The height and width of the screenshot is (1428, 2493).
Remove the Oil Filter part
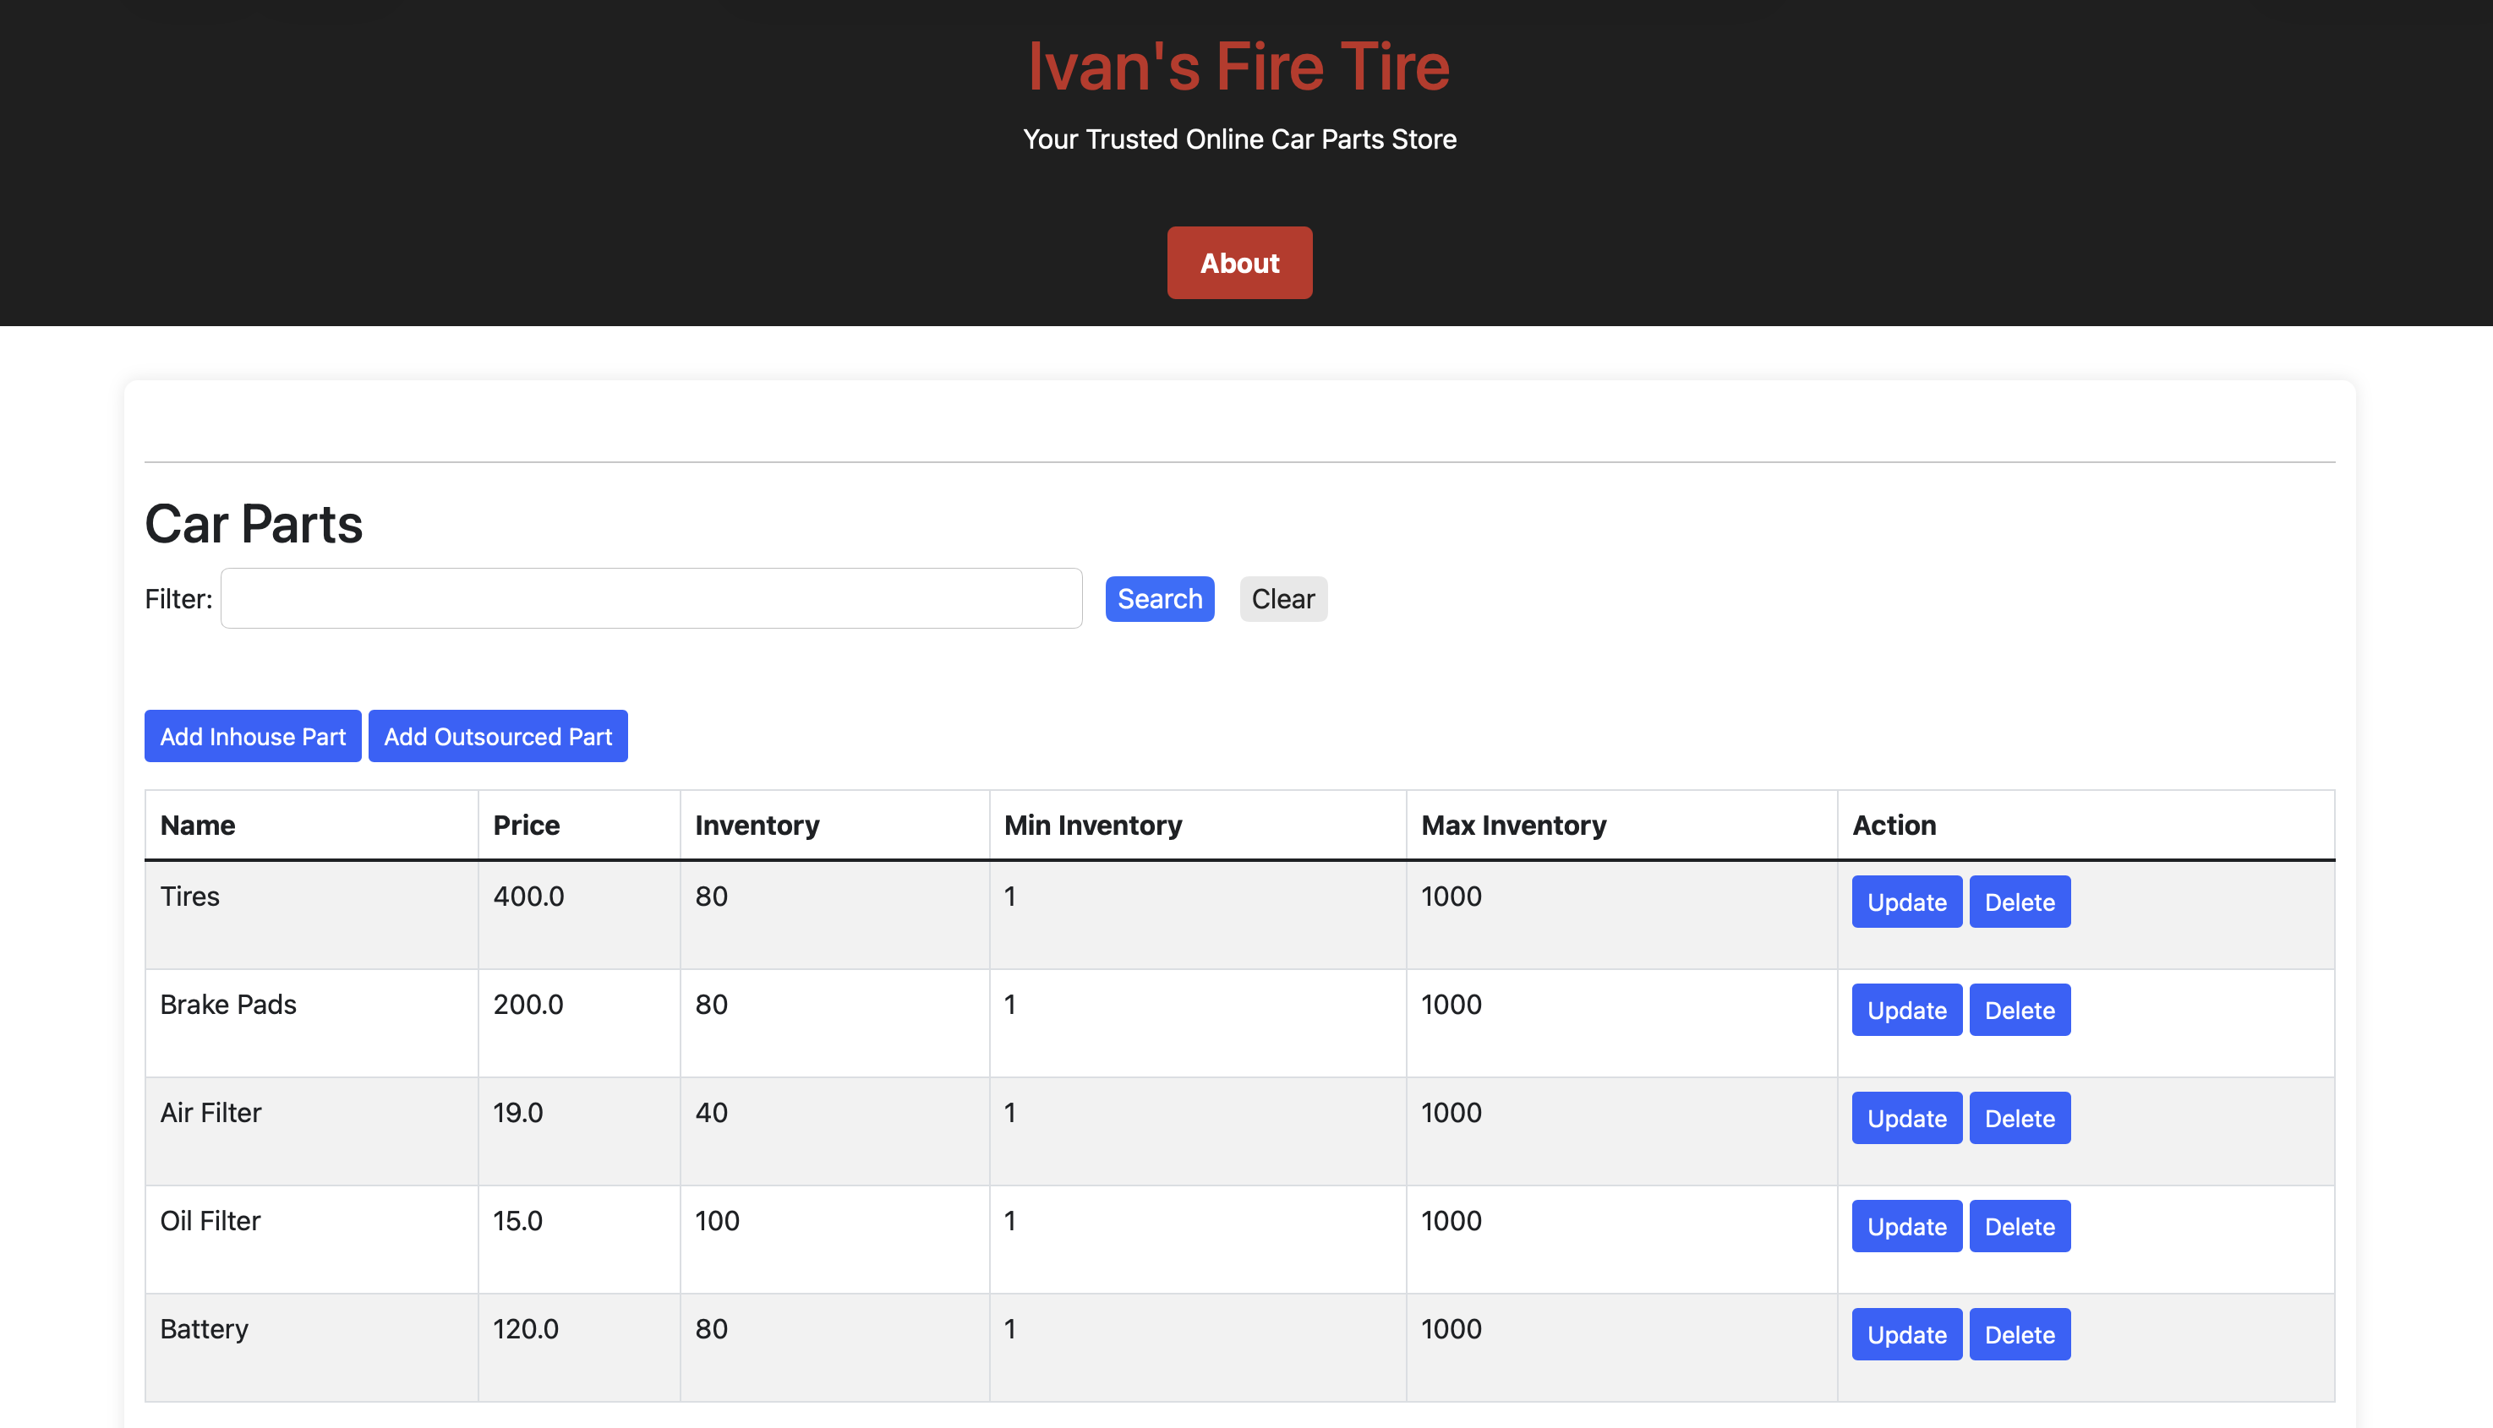click(2019, 1226)
